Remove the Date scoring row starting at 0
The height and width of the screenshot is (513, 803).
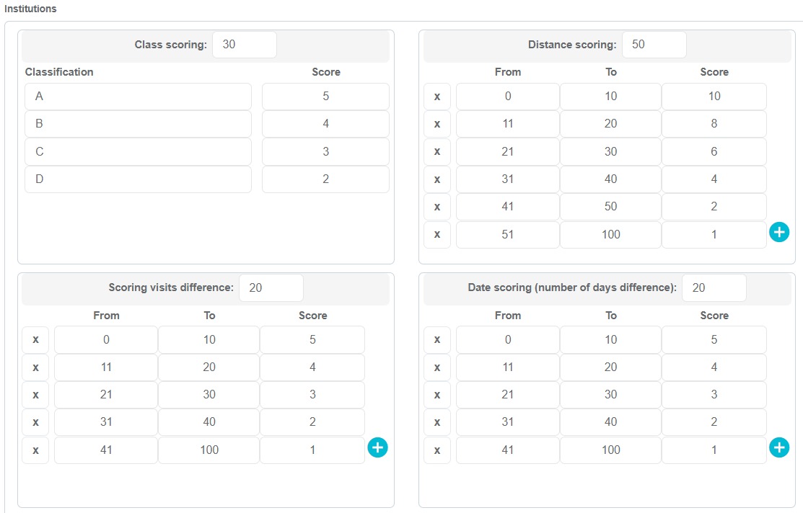[x=437, y=339]
